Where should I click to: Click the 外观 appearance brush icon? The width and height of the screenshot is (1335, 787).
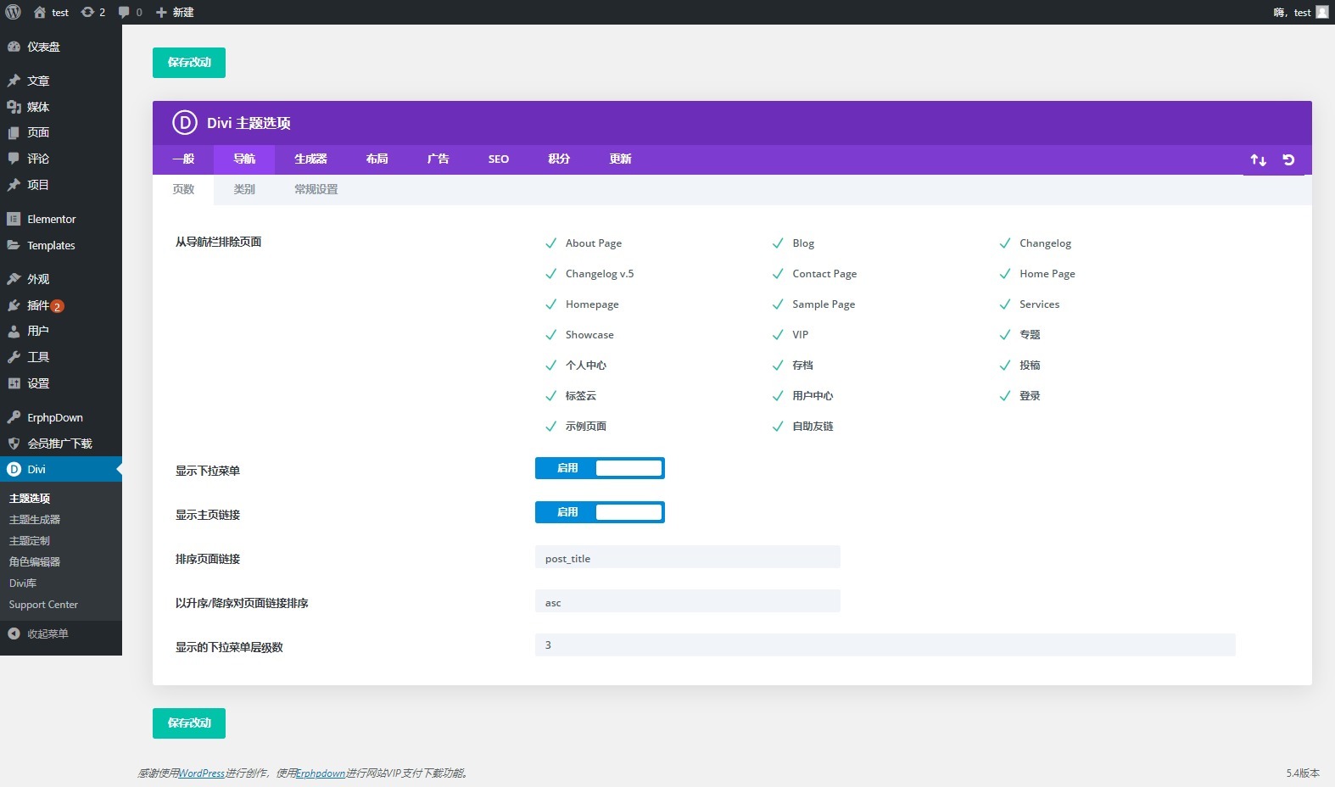click(14, 279)
